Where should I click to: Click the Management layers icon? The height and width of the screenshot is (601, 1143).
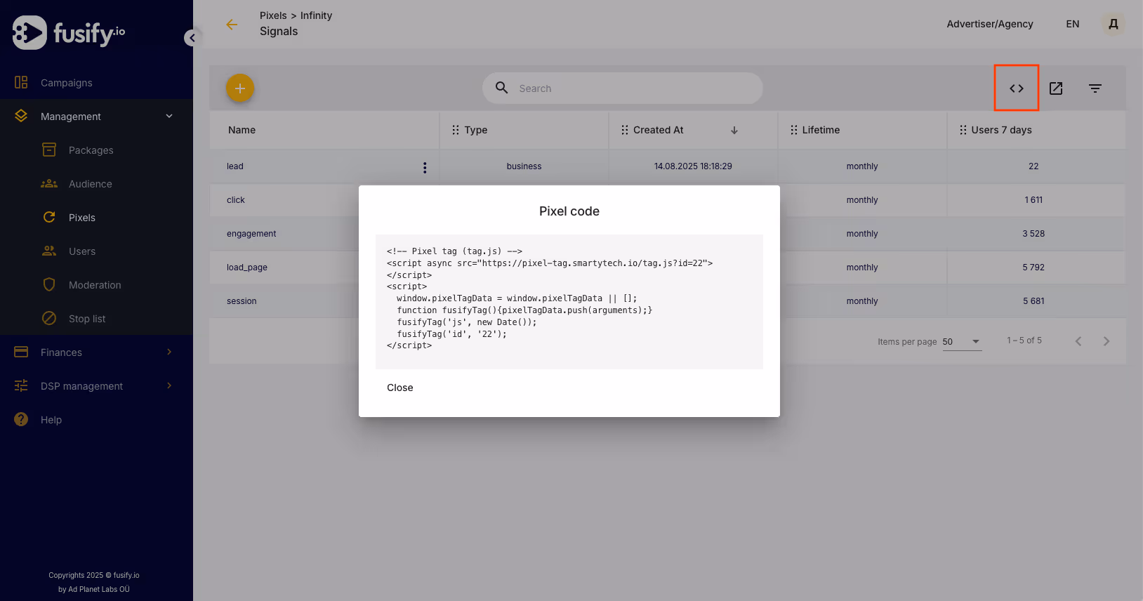[21, 116]
